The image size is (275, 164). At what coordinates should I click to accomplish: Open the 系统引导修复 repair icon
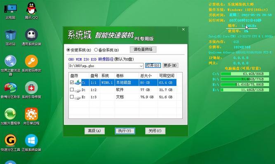pyautogui.click(x=31, y=88)
